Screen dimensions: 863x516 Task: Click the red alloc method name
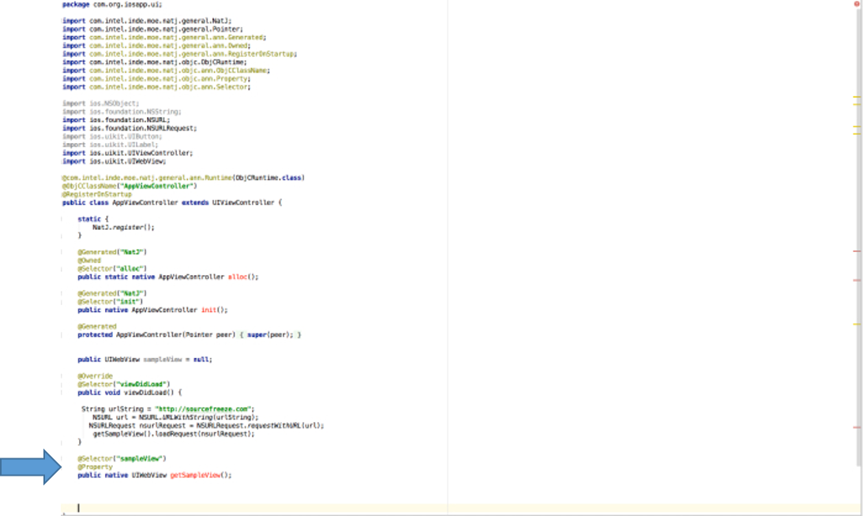tap(238, 277)
